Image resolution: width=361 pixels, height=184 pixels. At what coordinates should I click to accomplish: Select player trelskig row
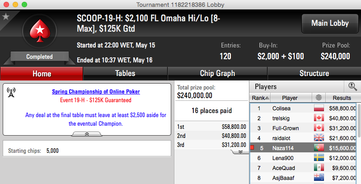(304, 118)
